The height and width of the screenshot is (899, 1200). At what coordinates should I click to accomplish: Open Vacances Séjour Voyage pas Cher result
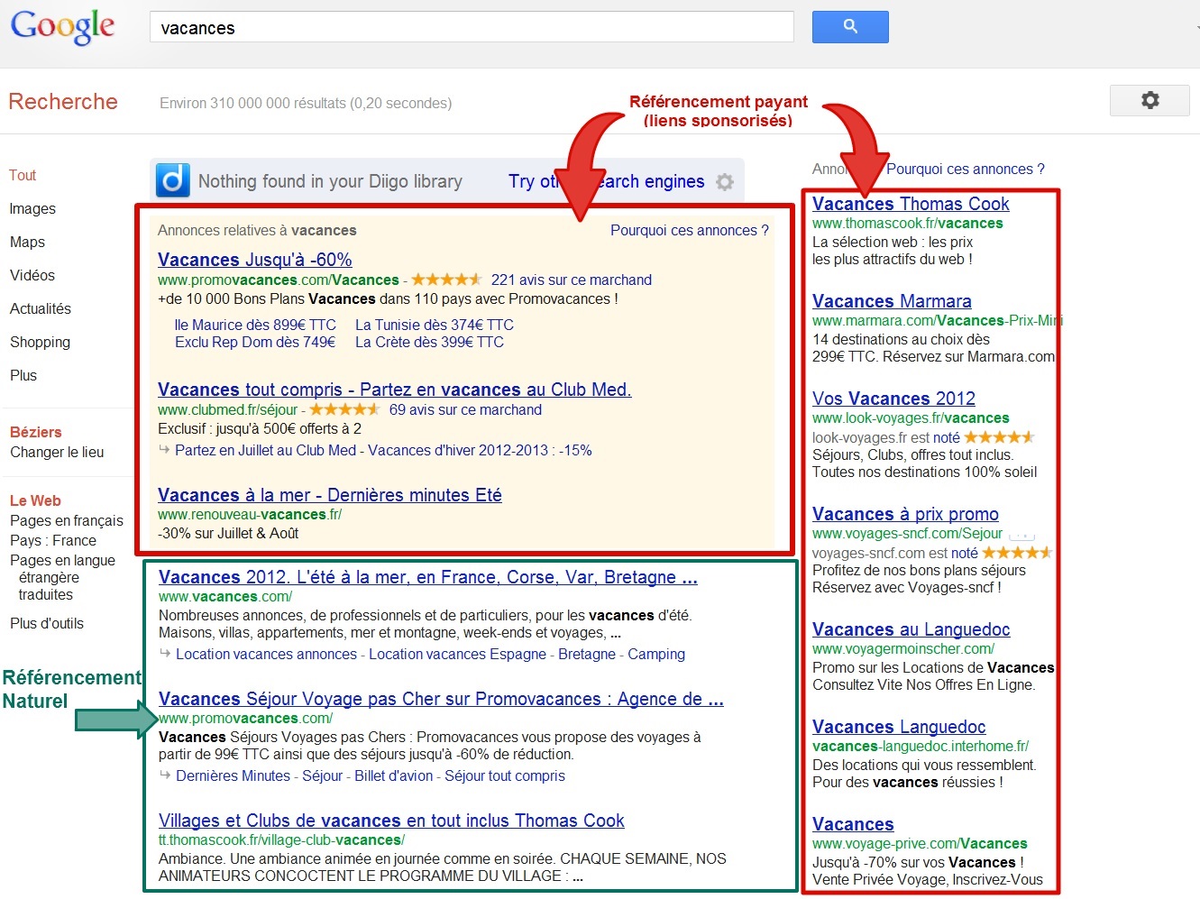[441, 699]
